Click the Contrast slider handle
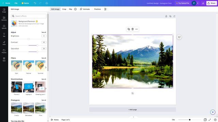Image resolution: width=218 pixels, height=122 pixels. click(37, 45)
